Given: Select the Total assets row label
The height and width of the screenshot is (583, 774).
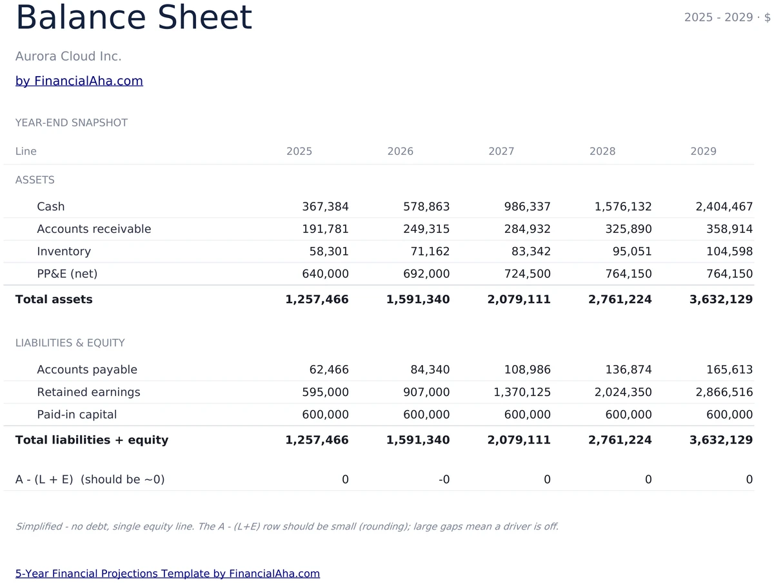Looking at the screenshot, I should pos(54,299).
